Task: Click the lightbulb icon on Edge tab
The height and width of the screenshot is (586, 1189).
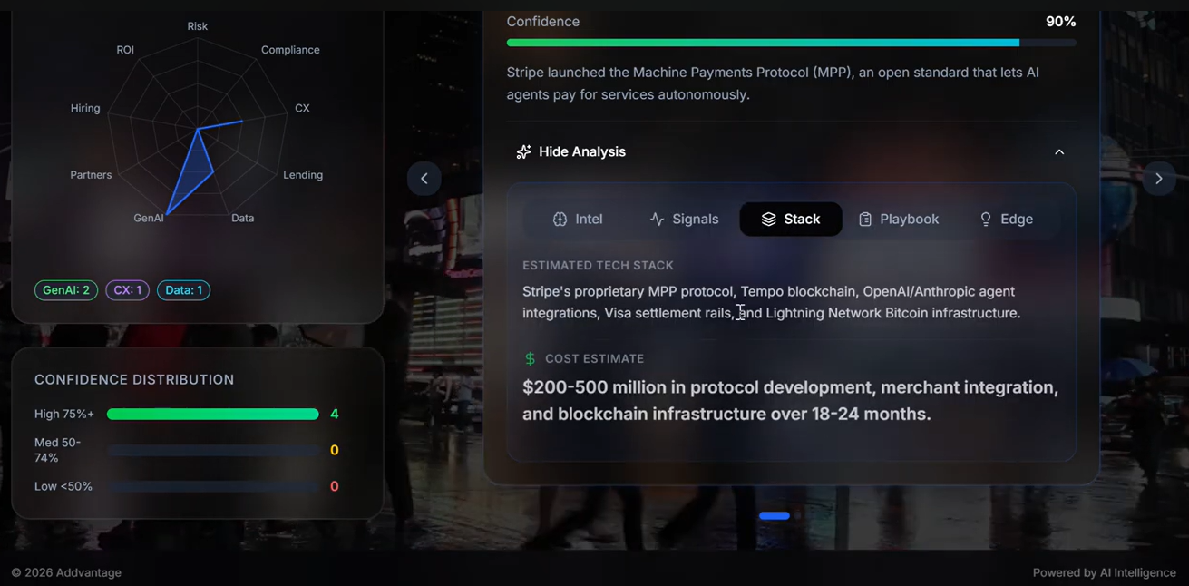Action: pos(986,220)
